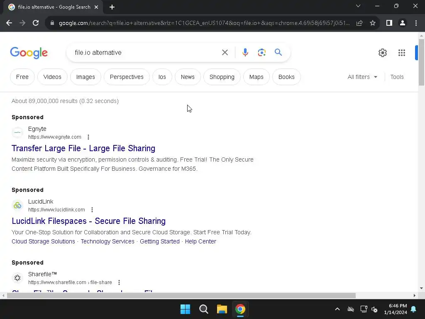Submit search with magnifier icon
The width and height of the screenshot is (425, 319).
[x=278, y=52]
